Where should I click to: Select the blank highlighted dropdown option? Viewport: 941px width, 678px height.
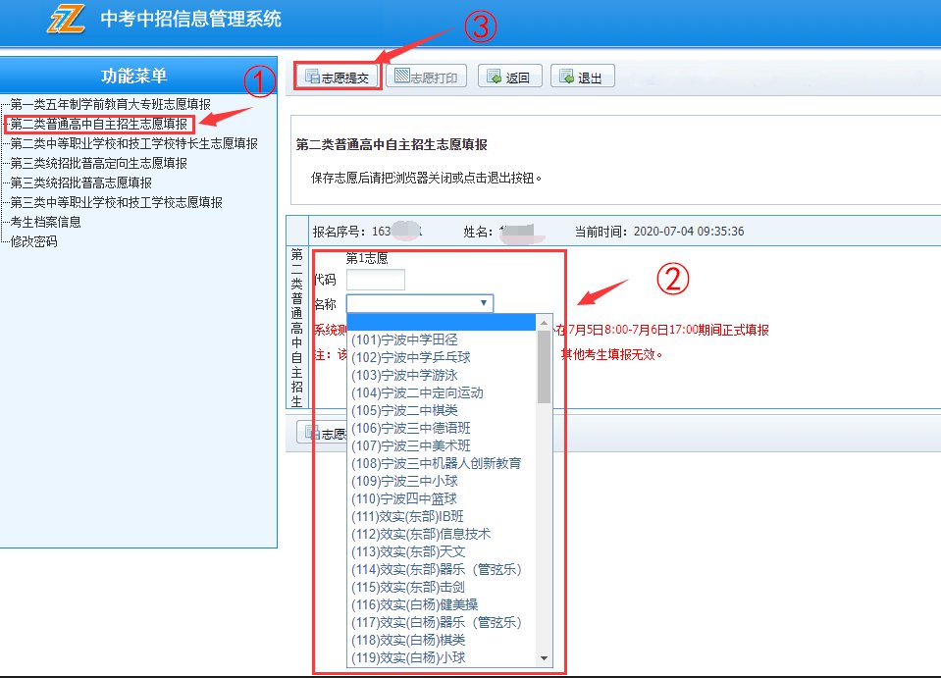point(442,323)
